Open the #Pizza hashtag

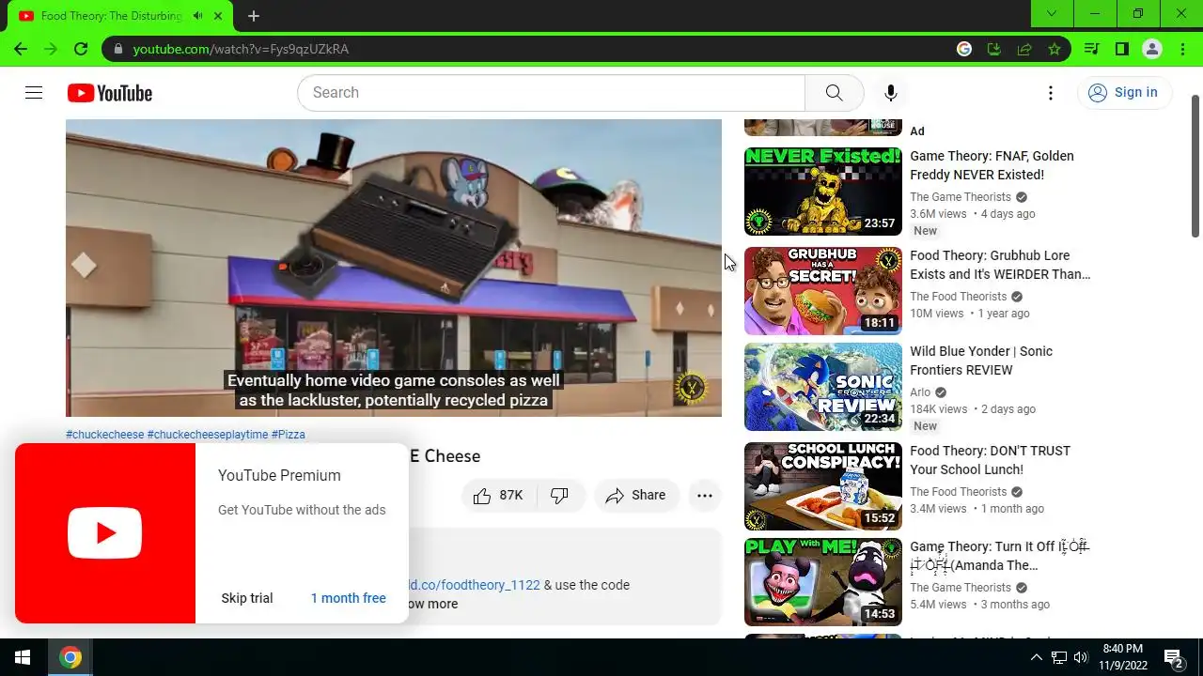(289, 435)
